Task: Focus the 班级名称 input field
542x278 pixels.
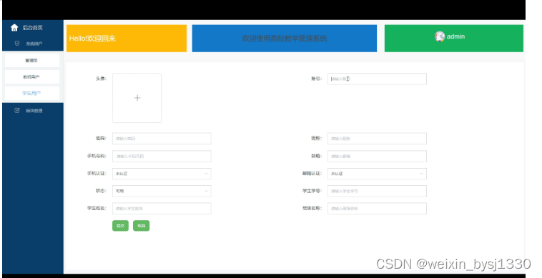Action: 377,209
